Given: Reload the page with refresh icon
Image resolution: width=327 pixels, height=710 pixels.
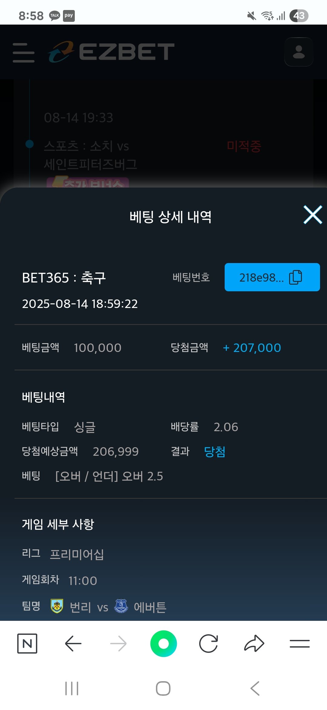Looking at the screenshot, I should tap(209, 643).
